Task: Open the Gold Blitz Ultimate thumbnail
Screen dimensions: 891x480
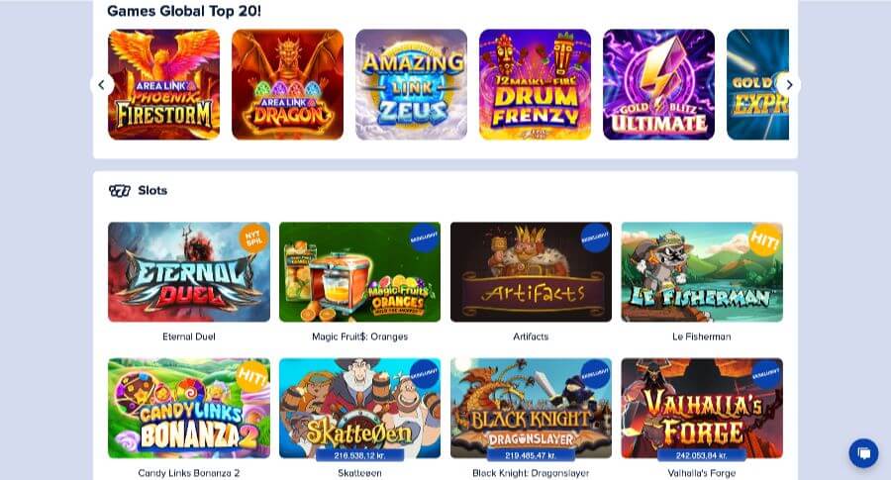Action: (658, 85)
